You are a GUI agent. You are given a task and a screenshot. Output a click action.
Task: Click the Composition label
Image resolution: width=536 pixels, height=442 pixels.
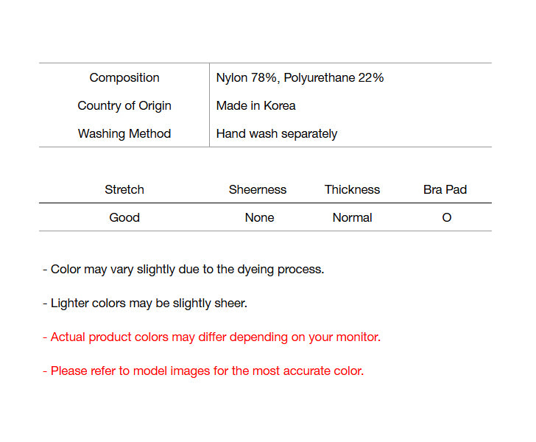[124, 77]
